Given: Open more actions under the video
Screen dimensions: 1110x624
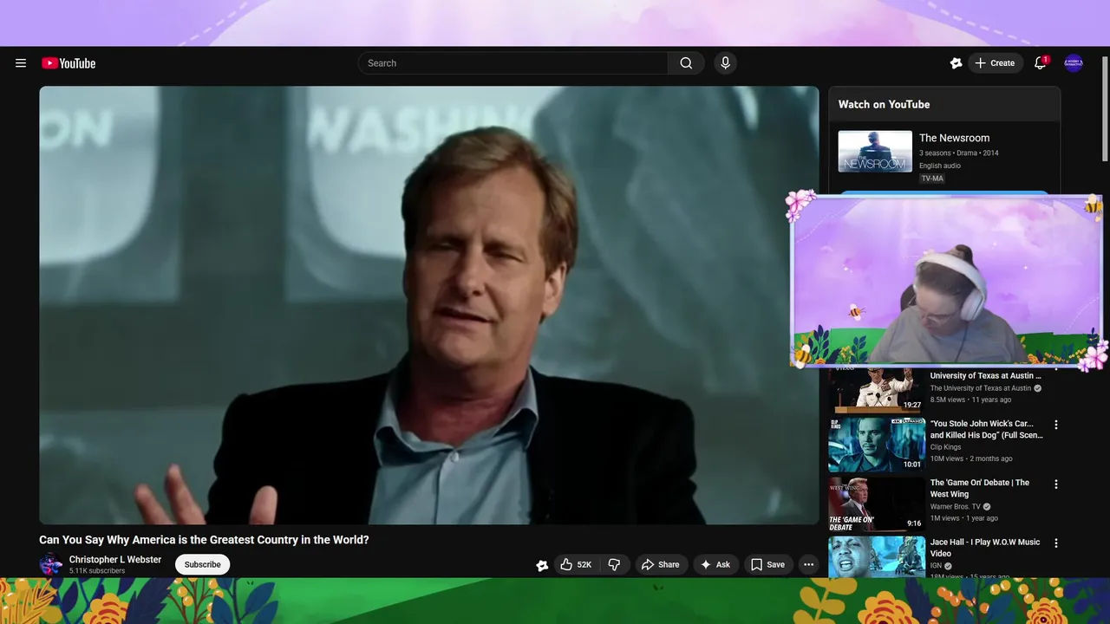Looking at the screenshot, I should [x=808, y=564].
